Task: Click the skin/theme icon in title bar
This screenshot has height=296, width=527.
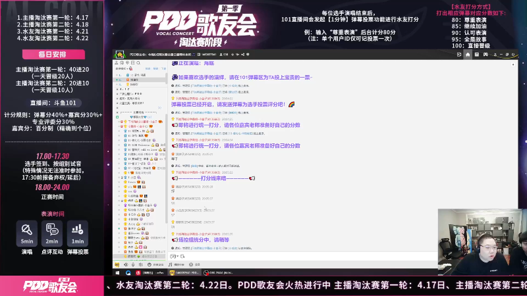Action: [495, 55]
